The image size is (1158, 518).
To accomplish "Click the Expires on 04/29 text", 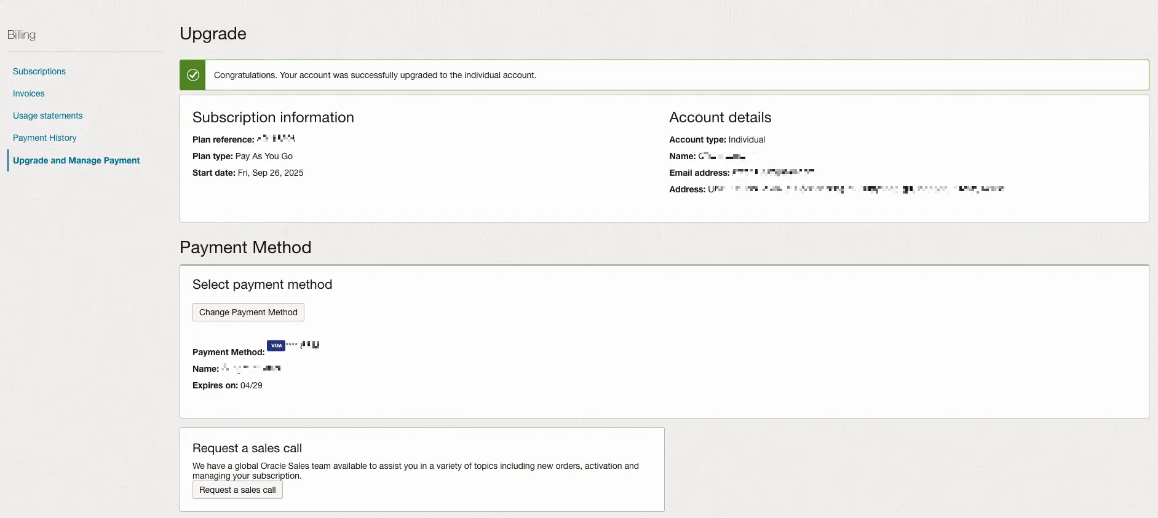I will (x=228, y=385).
